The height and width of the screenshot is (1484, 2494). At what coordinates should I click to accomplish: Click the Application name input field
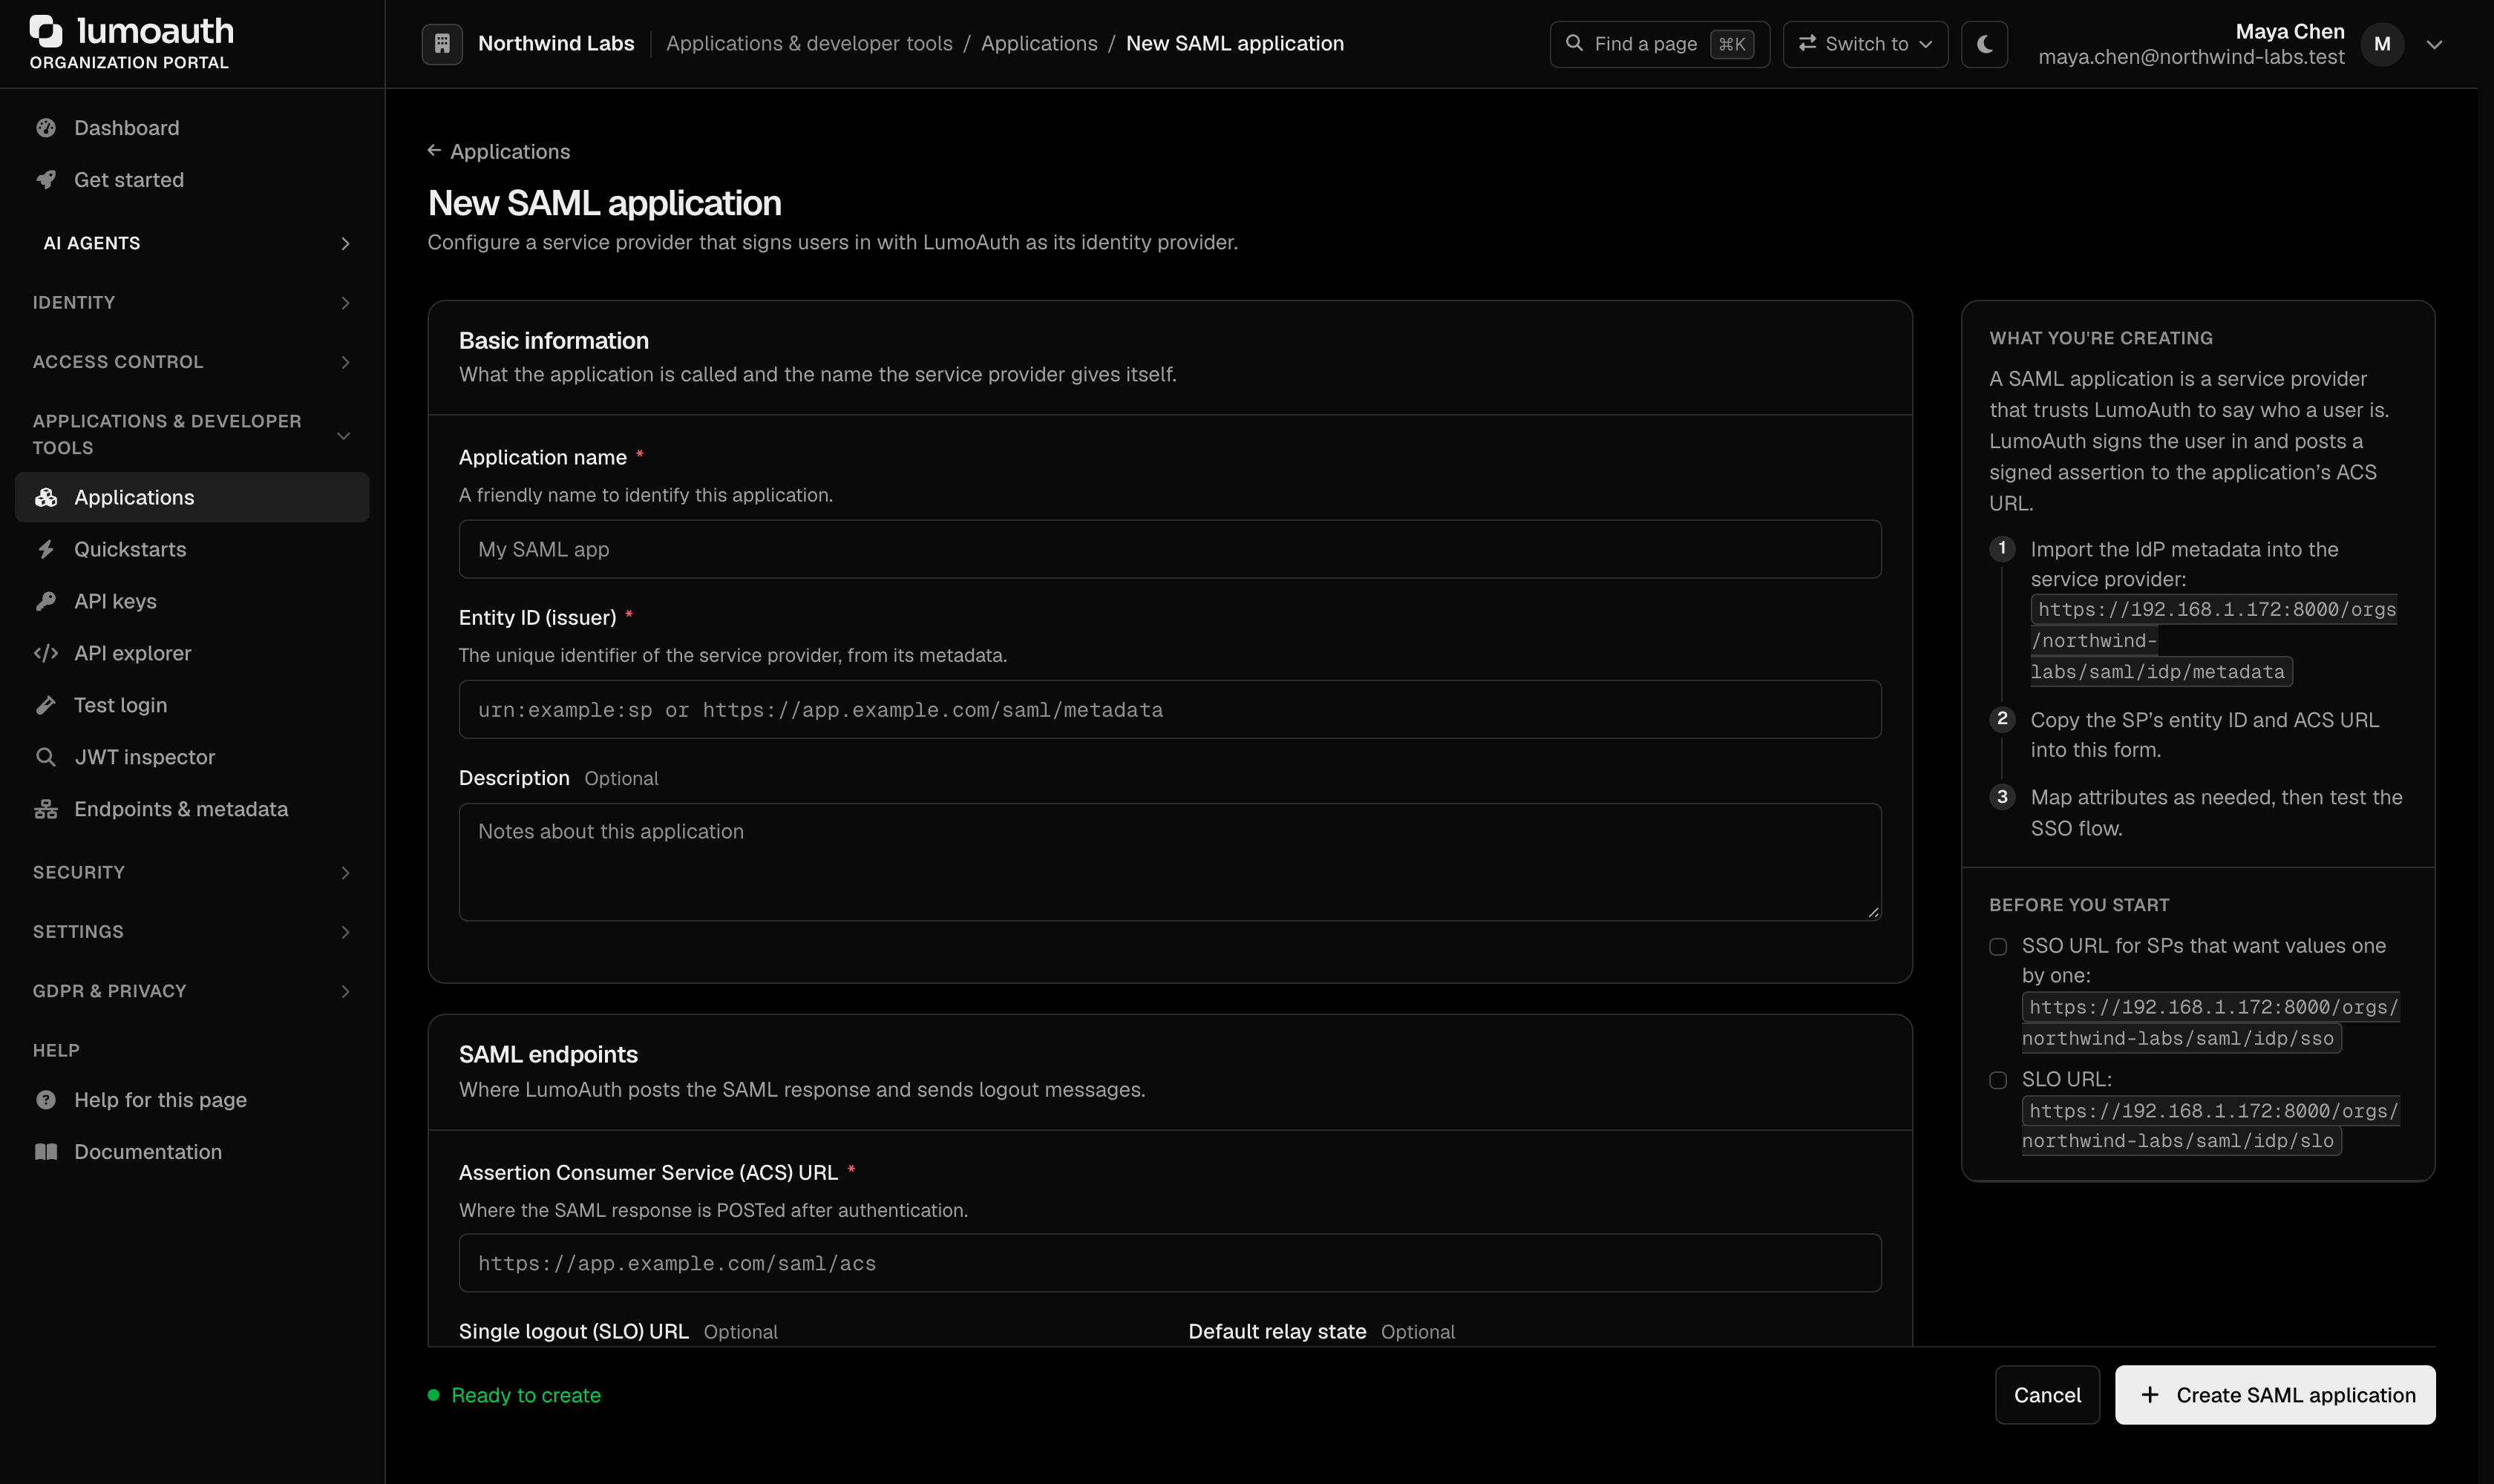point(1170,549)
